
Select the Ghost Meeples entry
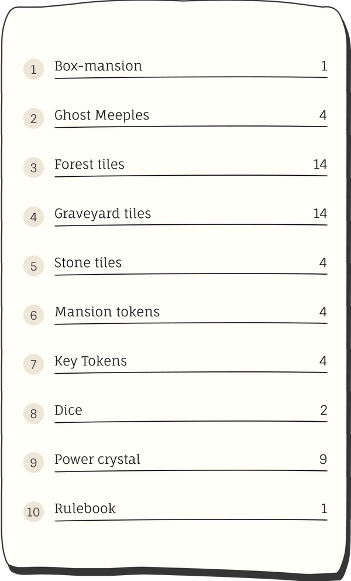pyautogui.click(x=102, y=115)
